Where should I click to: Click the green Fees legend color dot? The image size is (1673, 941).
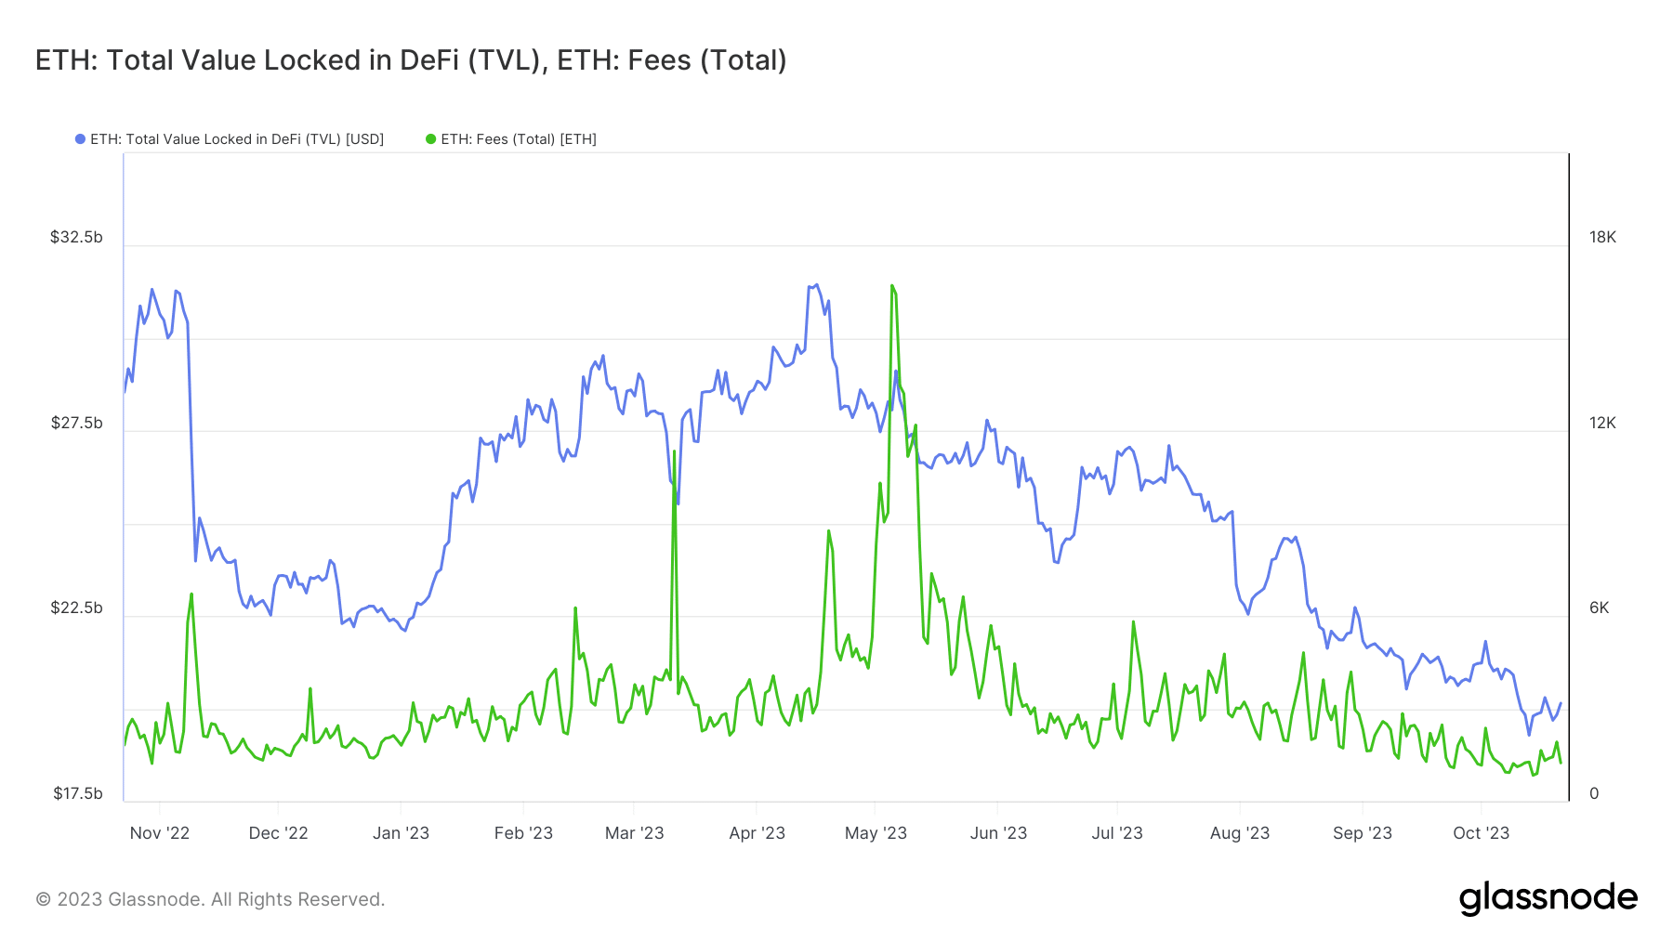coord(430,139)
